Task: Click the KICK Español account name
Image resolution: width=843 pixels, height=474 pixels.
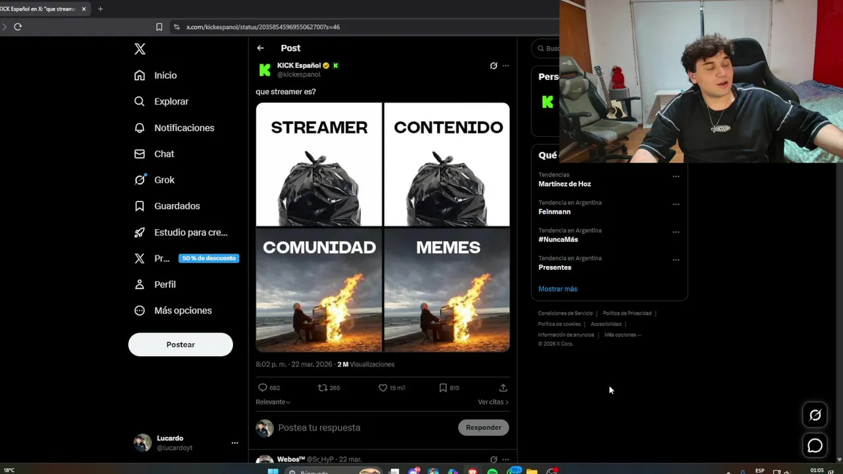Action: click(x=298, y=65)
